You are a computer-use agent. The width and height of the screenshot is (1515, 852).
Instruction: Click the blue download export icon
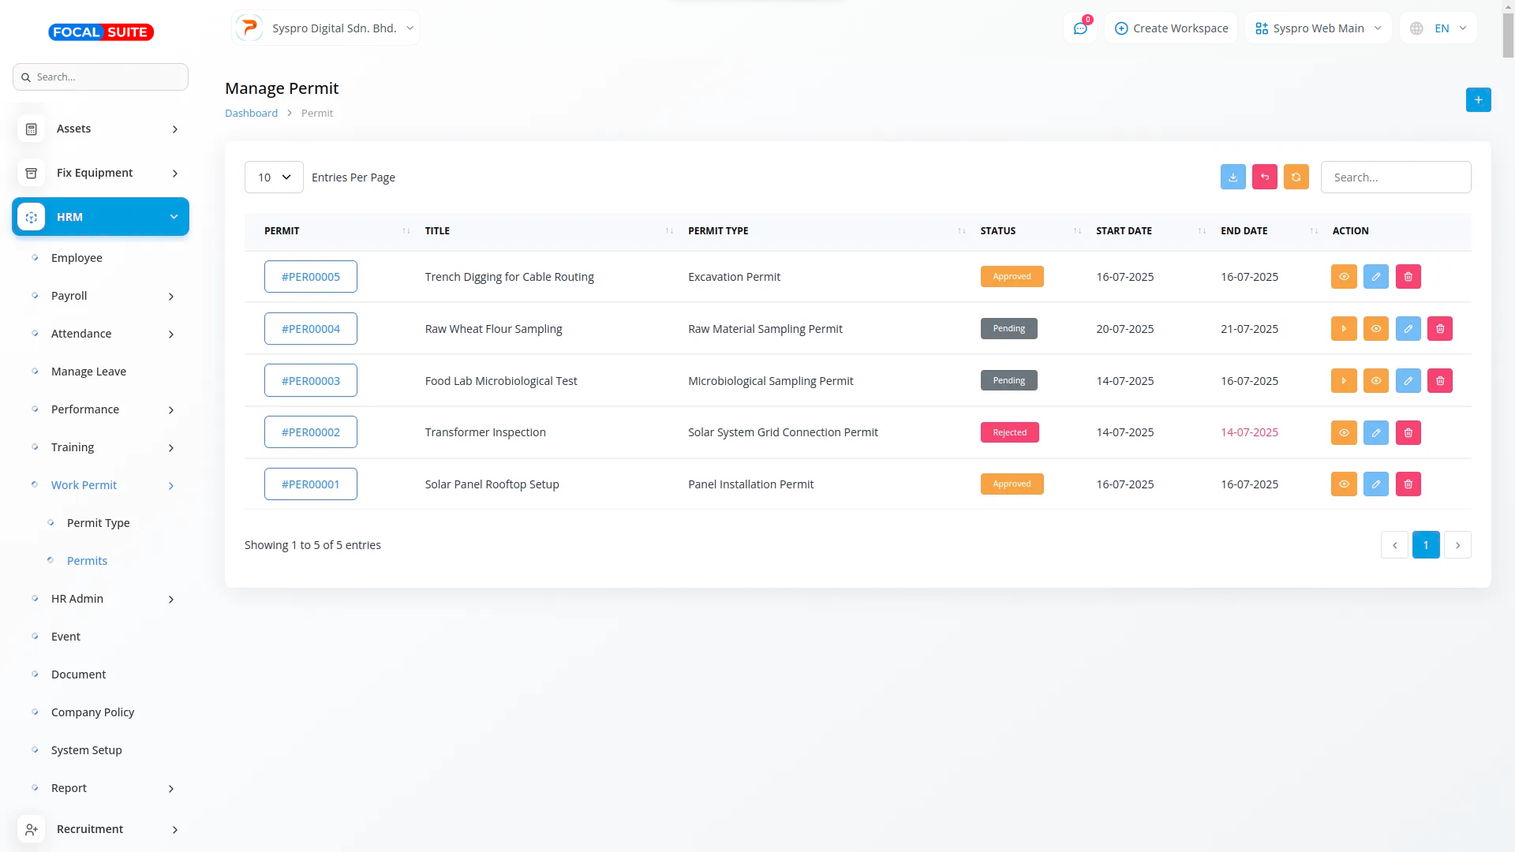(x=1233, y=177)
